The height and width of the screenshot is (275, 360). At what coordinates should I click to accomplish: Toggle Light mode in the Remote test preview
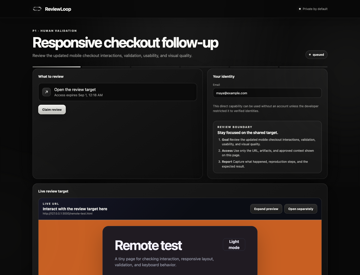pyautogui.click(x=234, y=244)
